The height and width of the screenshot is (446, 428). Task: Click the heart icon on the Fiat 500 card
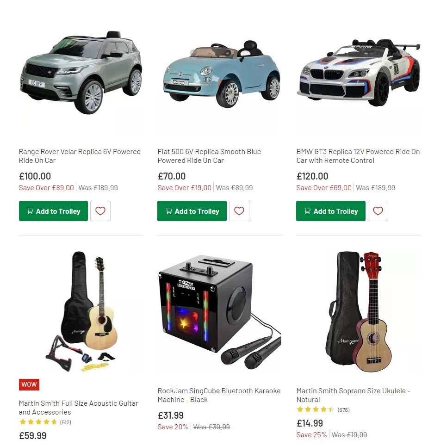[x=239, y=211]
